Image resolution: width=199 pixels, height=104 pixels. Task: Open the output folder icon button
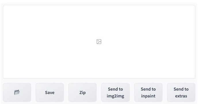[17, 92]
